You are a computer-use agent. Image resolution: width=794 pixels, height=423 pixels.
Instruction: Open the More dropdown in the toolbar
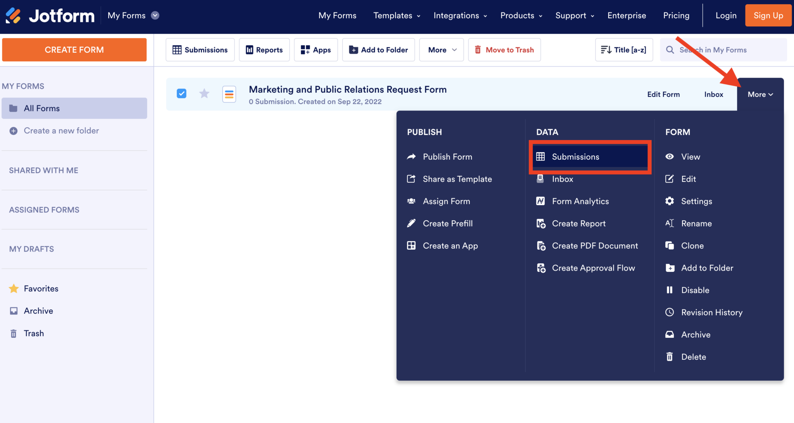click(441, 50)
